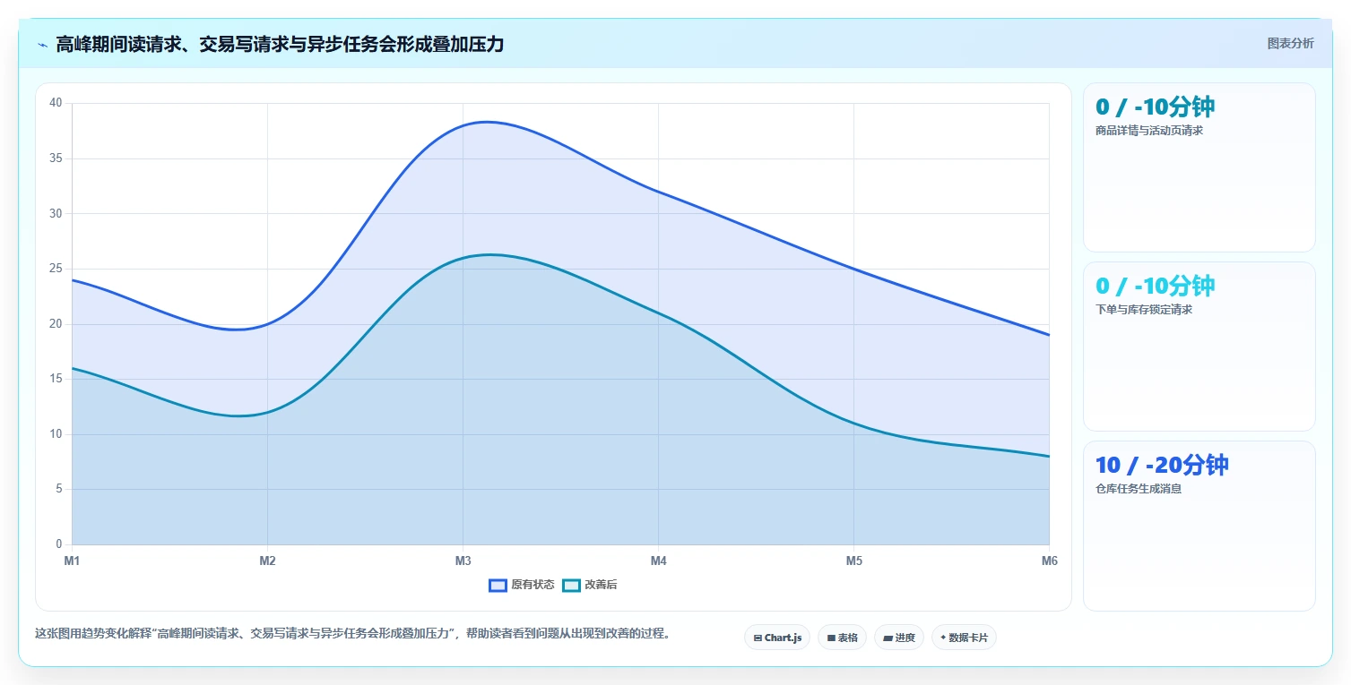Screen dimensions: 1351x685
Task: Select the 商品详情与活动页请求 card
Action: point(1199,167)
